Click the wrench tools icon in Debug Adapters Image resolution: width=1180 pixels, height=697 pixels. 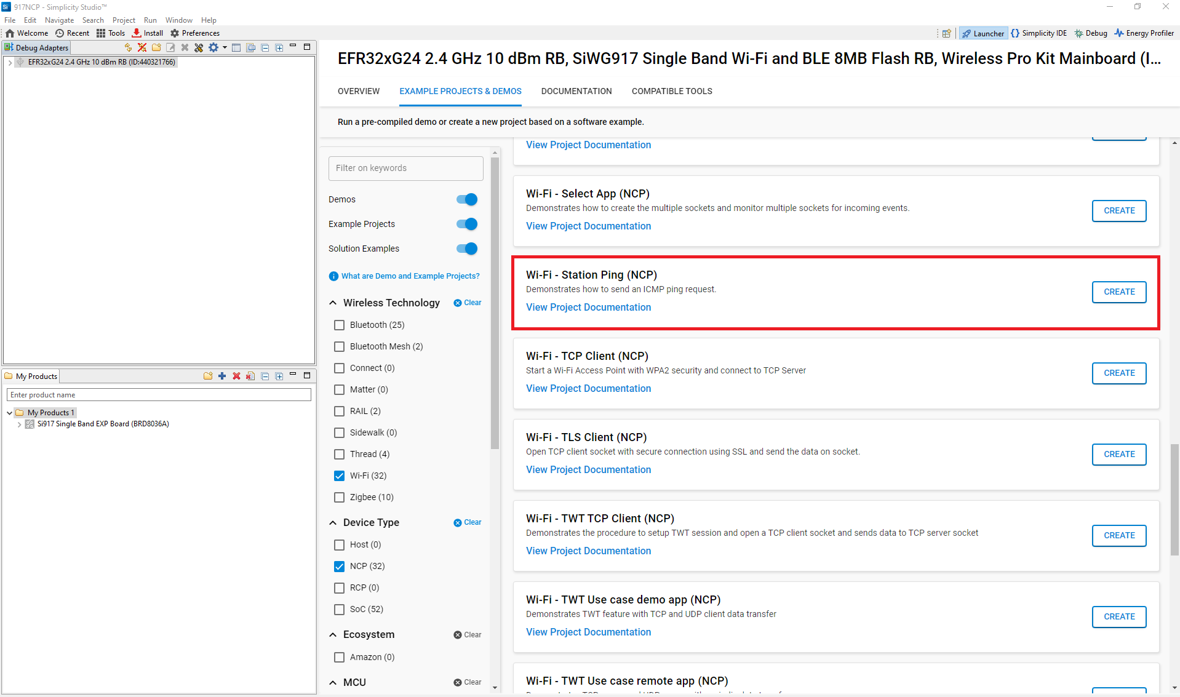199,47
